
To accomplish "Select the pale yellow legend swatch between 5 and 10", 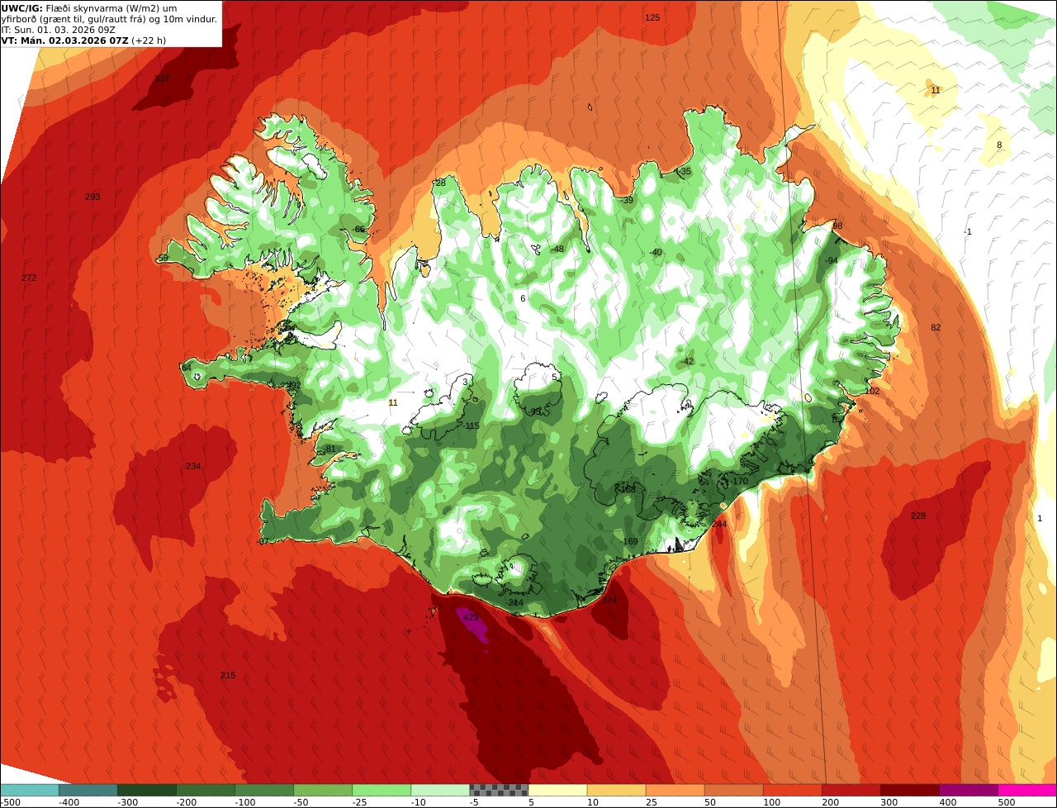I will coord(557,790).
